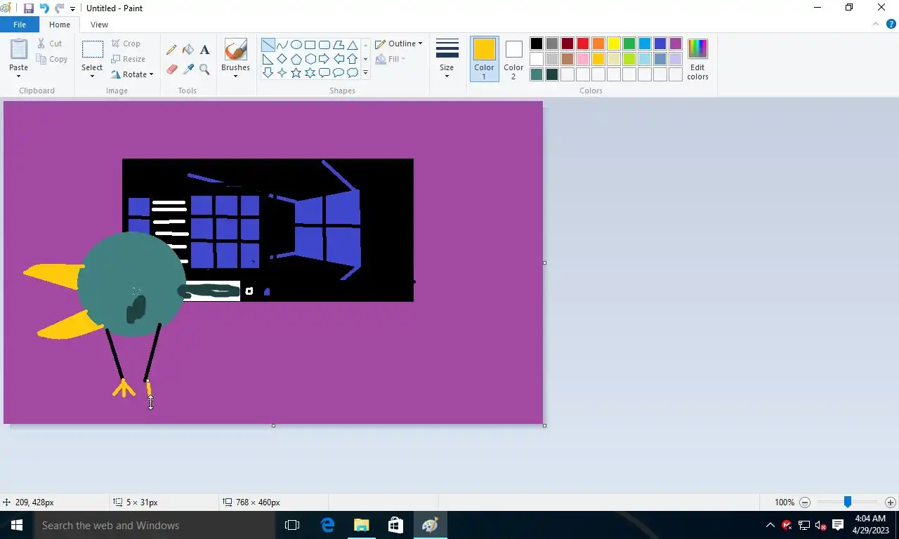The height and width of the screenshot is (539, 899).
Task: Open the Paste dropdown arrow
Action: 19,76
